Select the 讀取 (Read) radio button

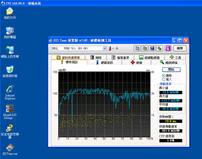tap(164, 76)
